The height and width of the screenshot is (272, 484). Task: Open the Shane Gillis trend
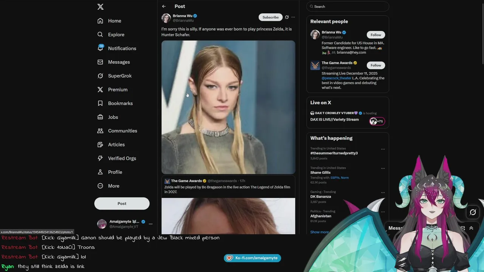(x=320, y=173)
